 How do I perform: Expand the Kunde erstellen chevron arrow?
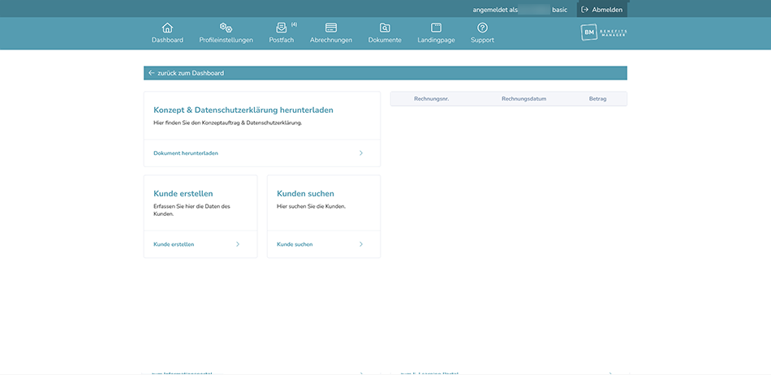click(238, 244)
